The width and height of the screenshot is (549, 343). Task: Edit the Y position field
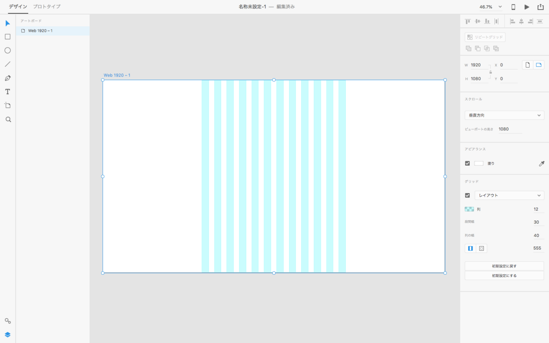click(x=508, y=79)
